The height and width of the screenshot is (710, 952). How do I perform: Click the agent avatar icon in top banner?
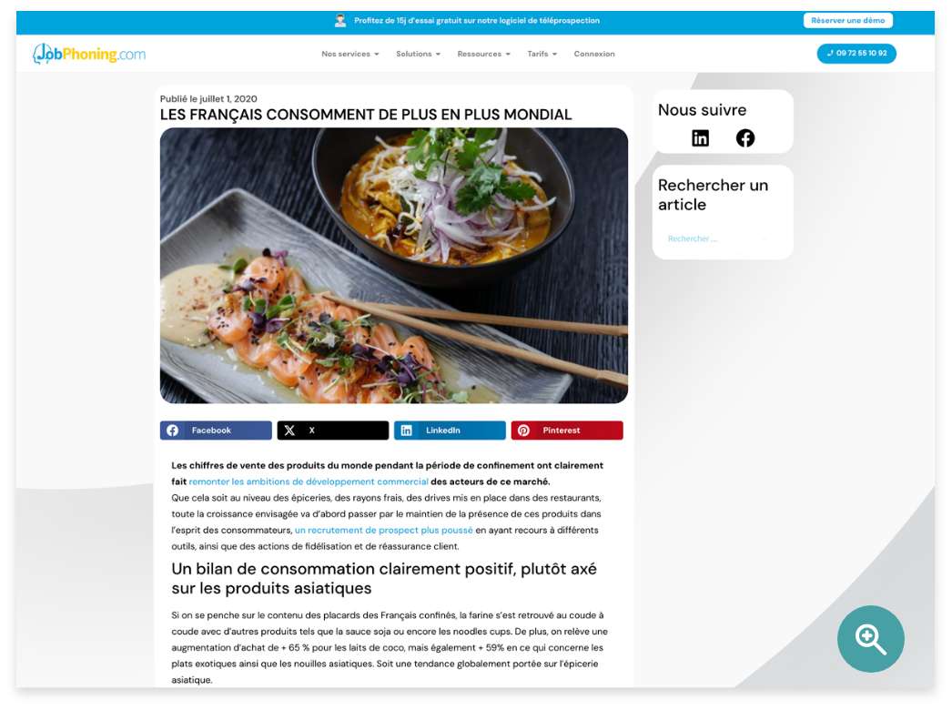[x=340, y=21]
